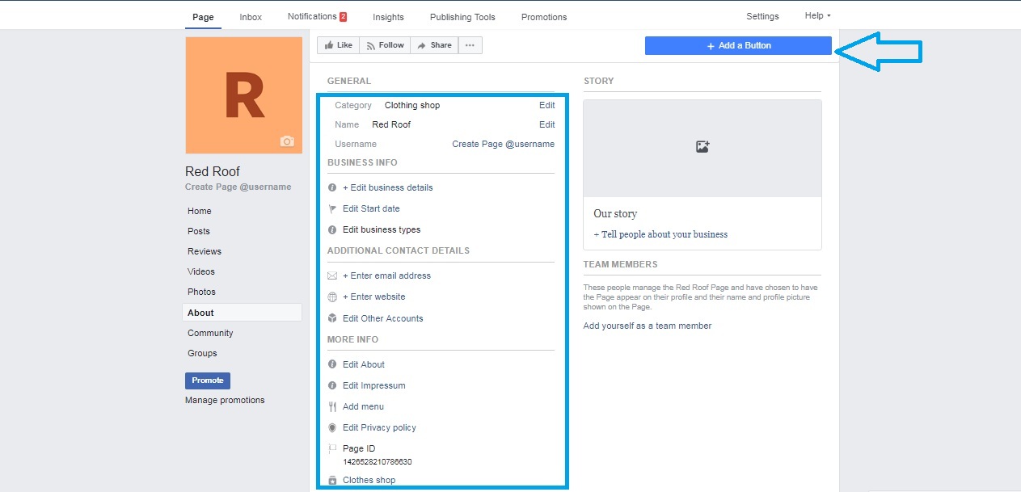Switch to the Page tab
The width and height of the screenshot is (1021, 492).
click(x=203, y=17)
